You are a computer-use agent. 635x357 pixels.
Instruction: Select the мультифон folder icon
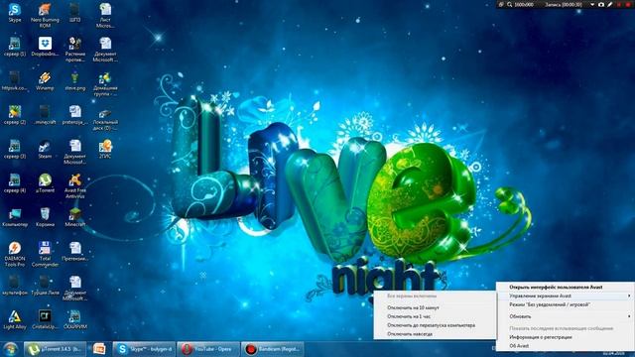15,286
